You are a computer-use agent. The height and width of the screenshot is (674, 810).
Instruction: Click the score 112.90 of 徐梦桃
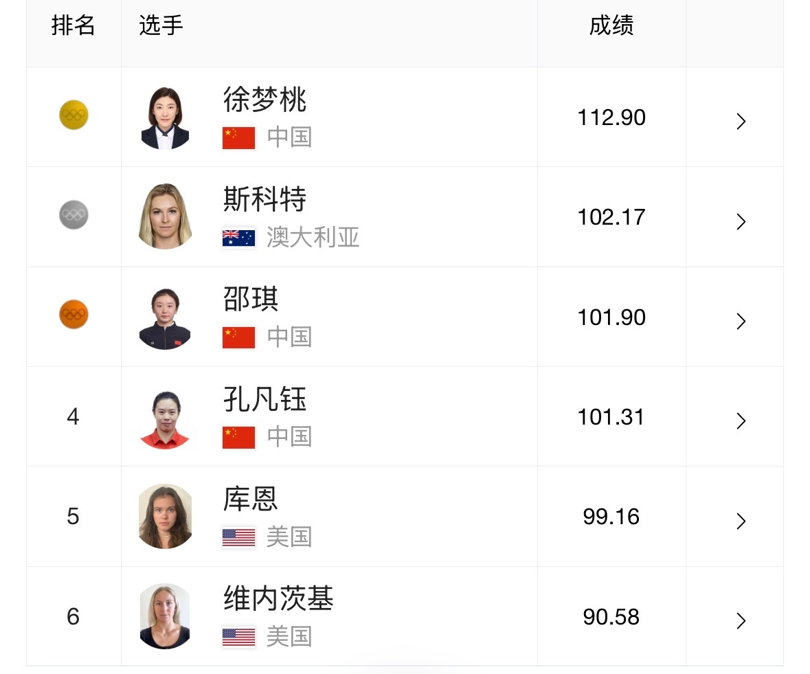611,117
